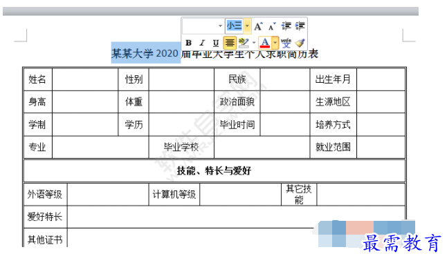Click the 爱好特长 table cell
Viewport: 447px width, 265px height.
[45, 217]
